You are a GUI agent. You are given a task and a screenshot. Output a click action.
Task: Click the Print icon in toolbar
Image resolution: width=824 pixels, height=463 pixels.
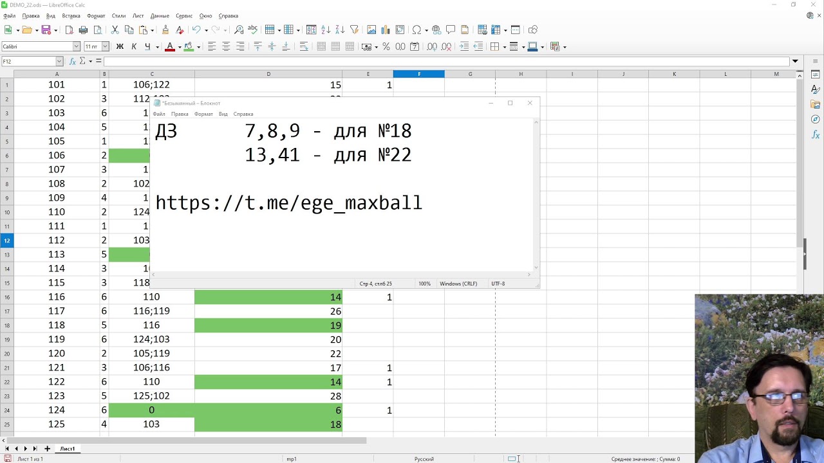coord(83,30)
